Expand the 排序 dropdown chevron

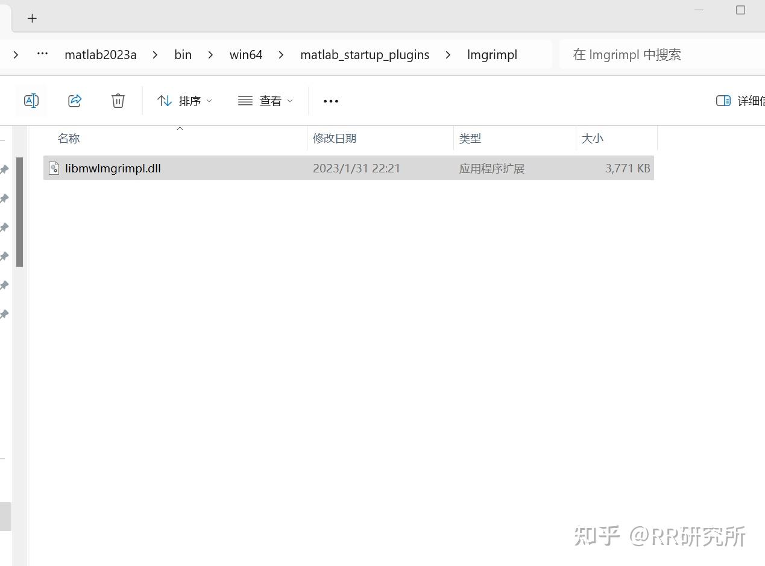pyautogui.click(x=209, y=101)
